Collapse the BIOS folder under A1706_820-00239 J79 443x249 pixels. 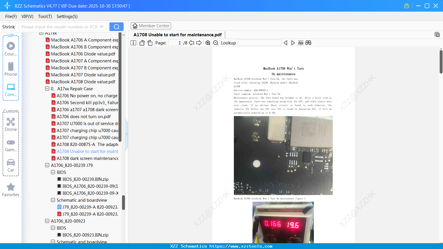pyautogui.click(x=53, y=172)
